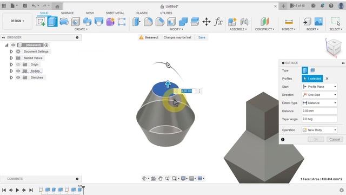Expand the Document Settings node
This screenshot has width=346, height=195.
[x=11, y=51]
